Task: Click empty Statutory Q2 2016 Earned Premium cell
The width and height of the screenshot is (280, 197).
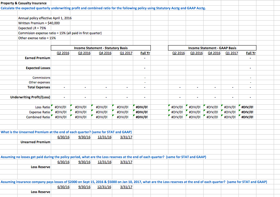Action: [60, 58]
